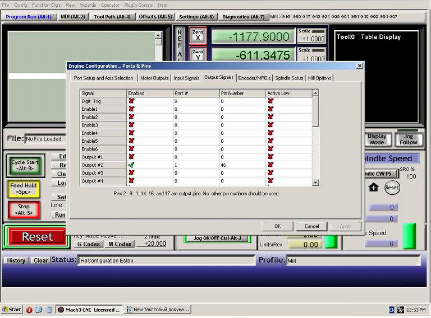Toggle Enabled mark for Enable2 row
Image resolution: width=431 pixels, height=318 pixels.
tap(131, 117)
